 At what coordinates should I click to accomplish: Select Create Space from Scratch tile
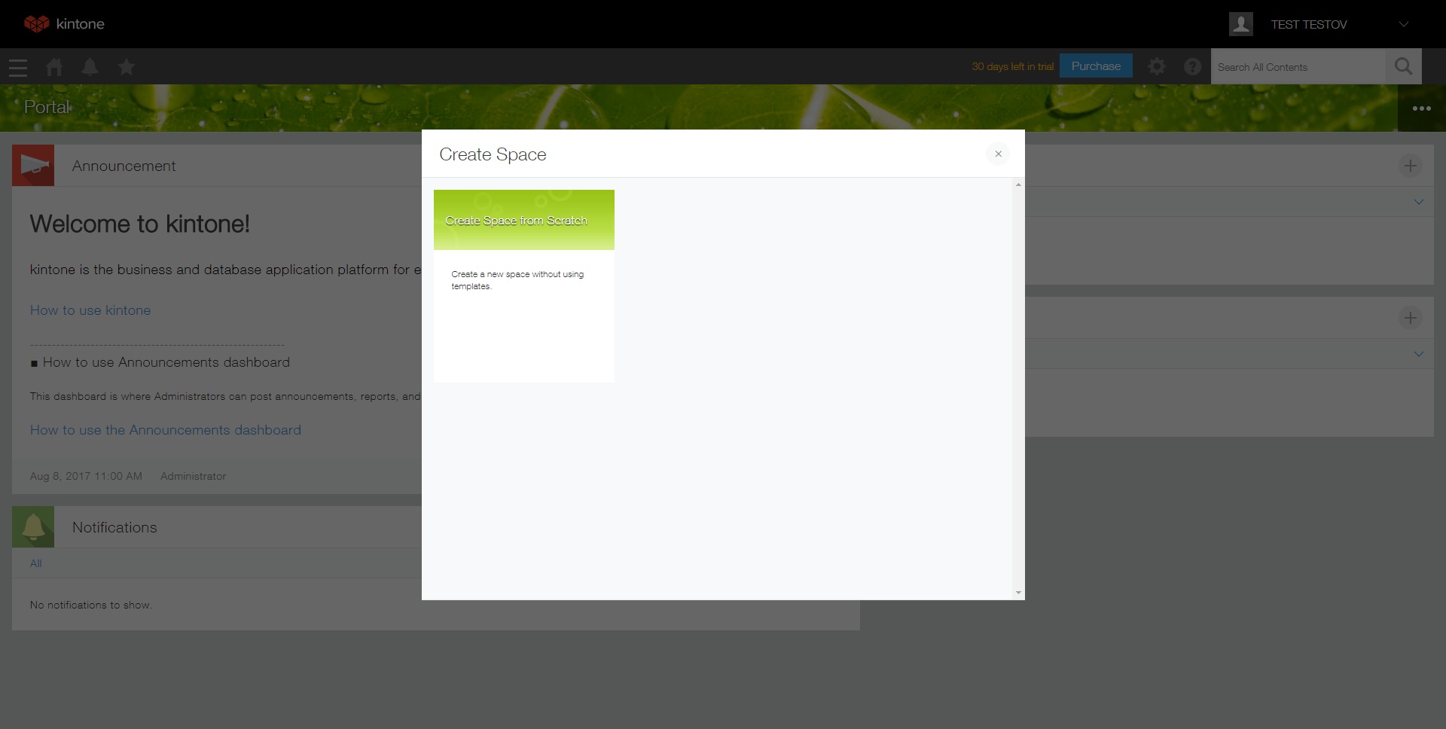[x=523, y=220]
